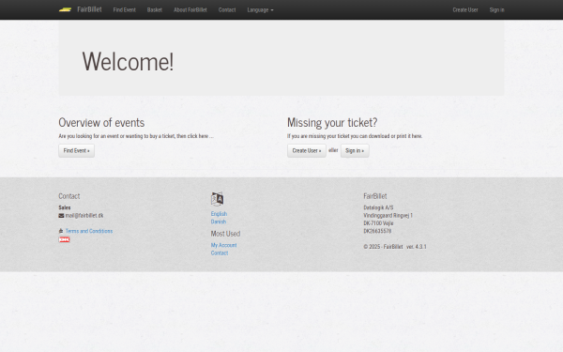Click the icon beside Terms and Conditions
This screenshot has width=563, height=352.
tap(61, 231)
